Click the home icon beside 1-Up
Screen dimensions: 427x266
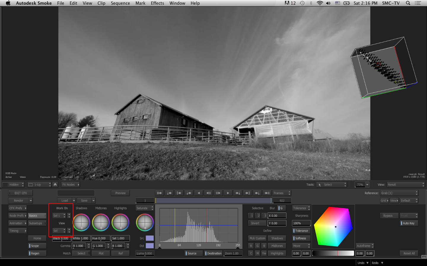[x=55, y=184]
